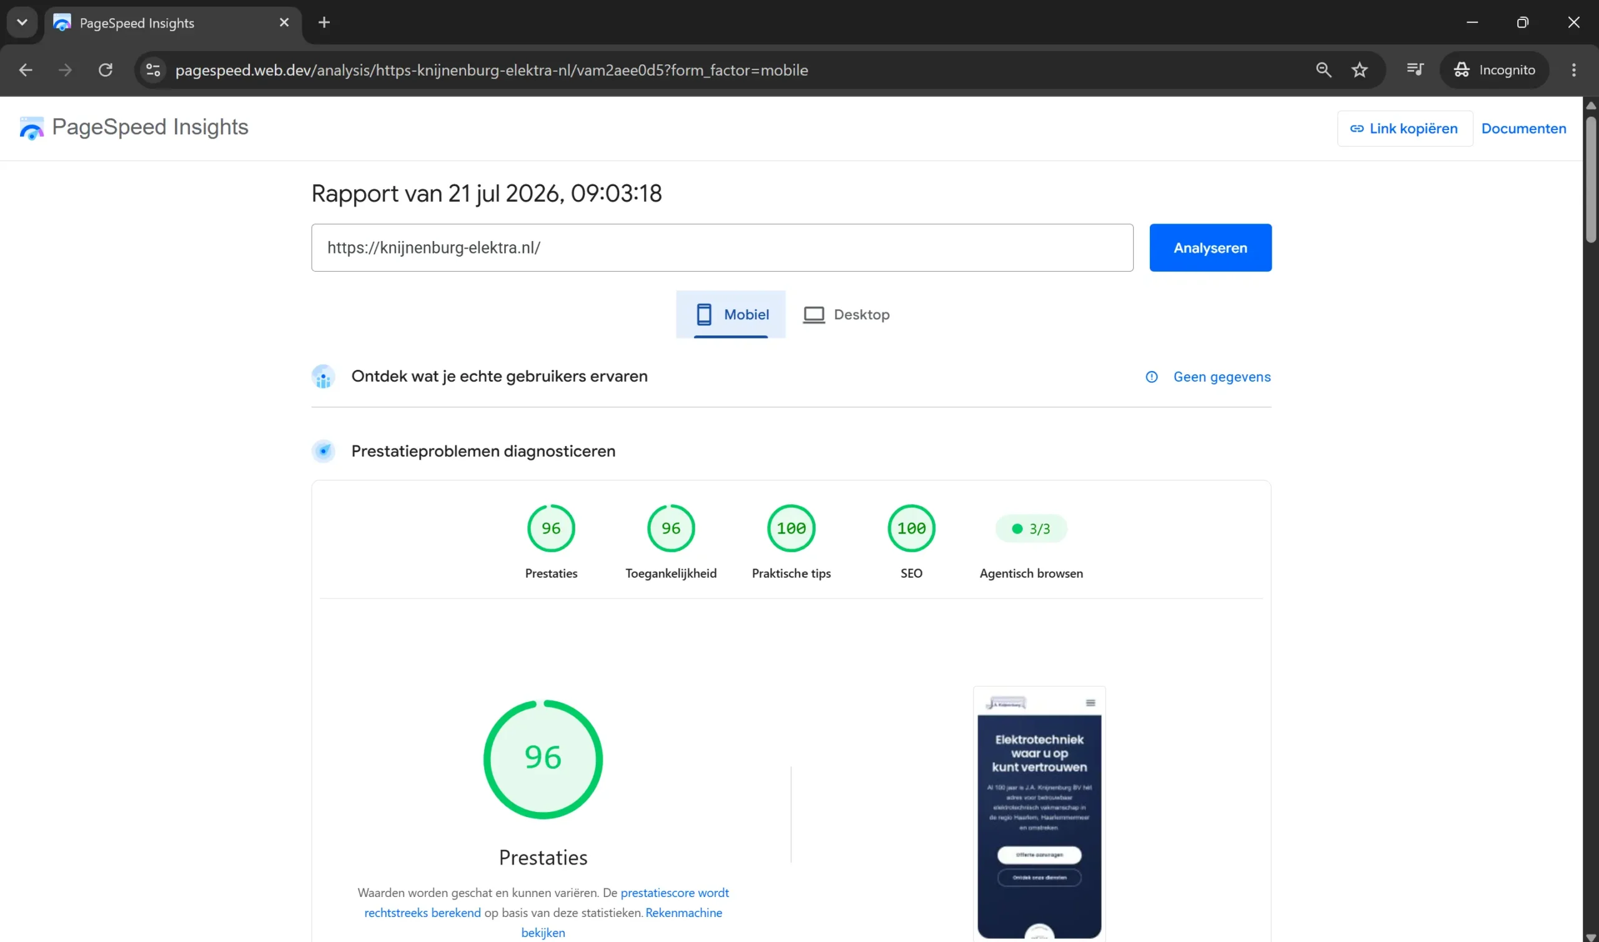Click the mobile page screenshot thumbnail

(x=1039, y=814)
